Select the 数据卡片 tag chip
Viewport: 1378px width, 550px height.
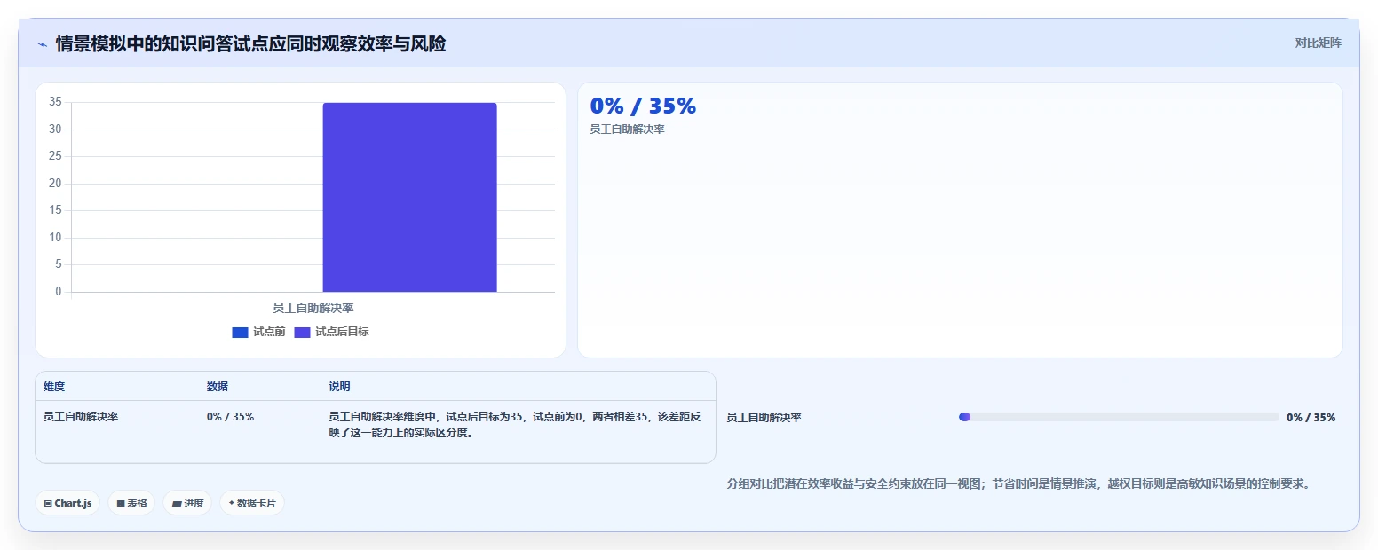coord(252,503)
